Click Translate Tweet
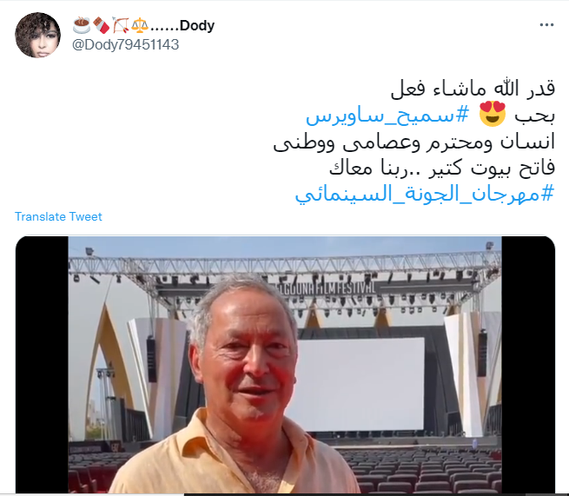This screenshot has width=569, height=496. (58, 216)
